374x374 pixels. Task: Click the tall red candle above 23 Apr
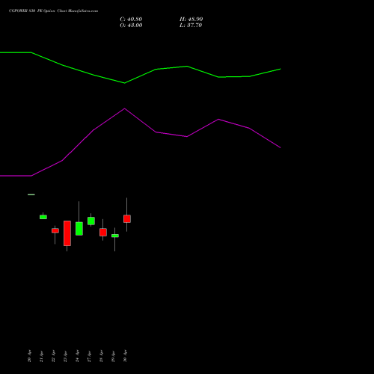tap(67, 233)
